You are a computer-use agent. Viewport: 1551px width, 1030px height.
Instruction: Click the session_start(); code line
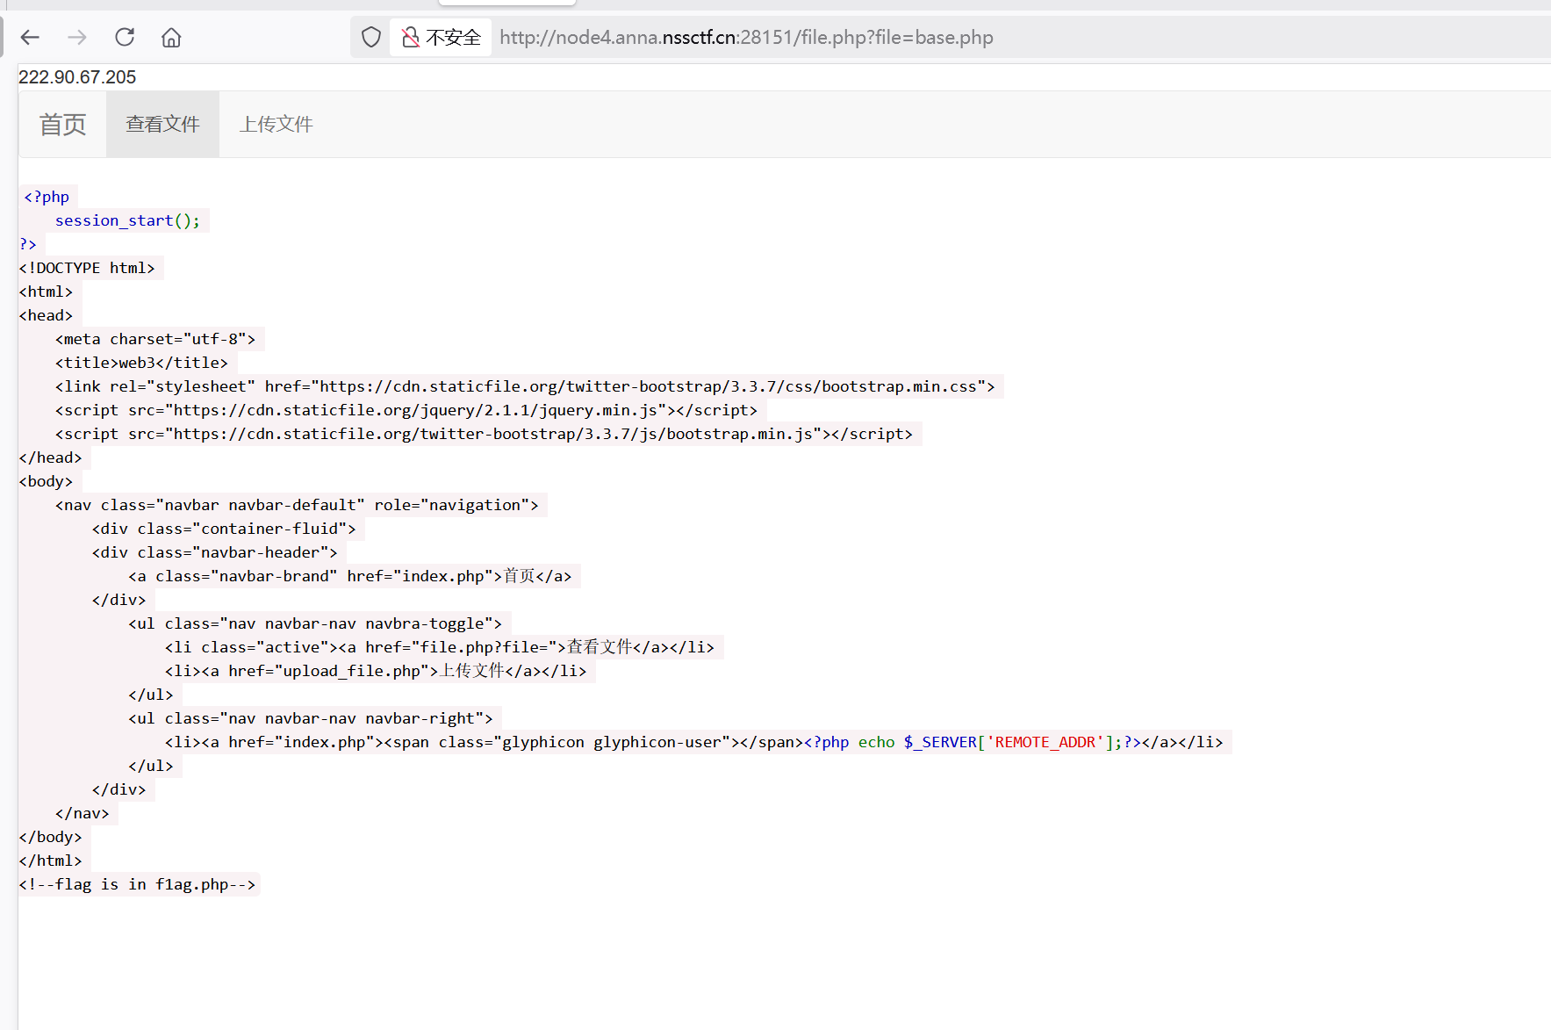pyautogui.click(x=128, y=220)
